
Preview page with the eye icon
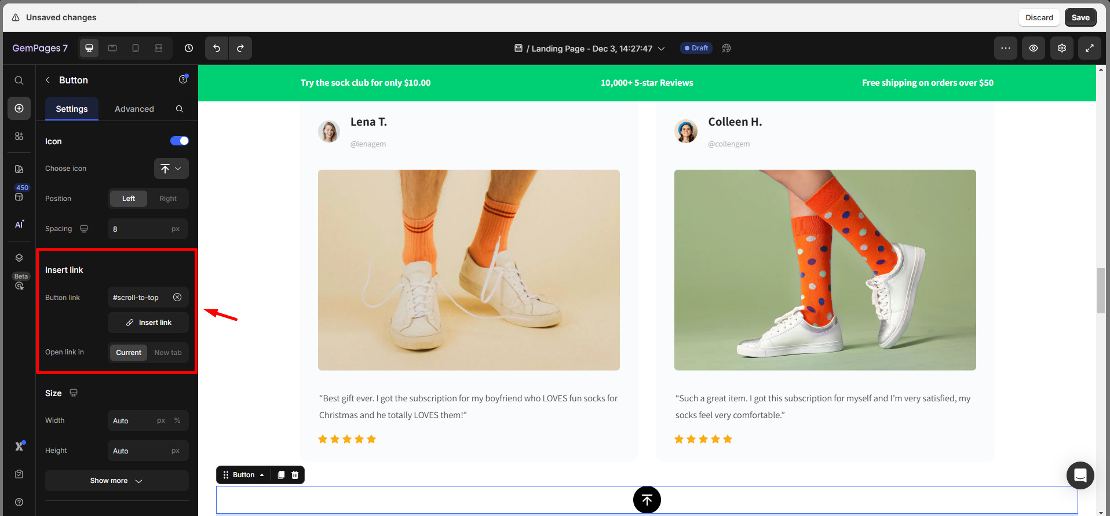point(1033,48)
